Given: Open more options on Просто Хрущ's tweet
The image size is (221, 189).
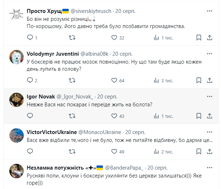Looking at the screenshot, I should pyautogui.click(x=209, y=11).
